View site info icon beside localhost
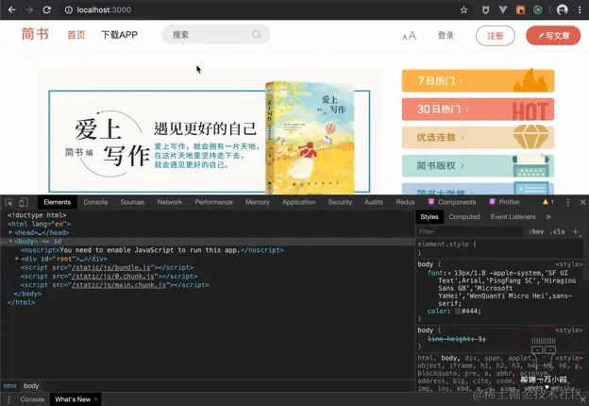Viewport: 589px width, 406px height. 69,10
